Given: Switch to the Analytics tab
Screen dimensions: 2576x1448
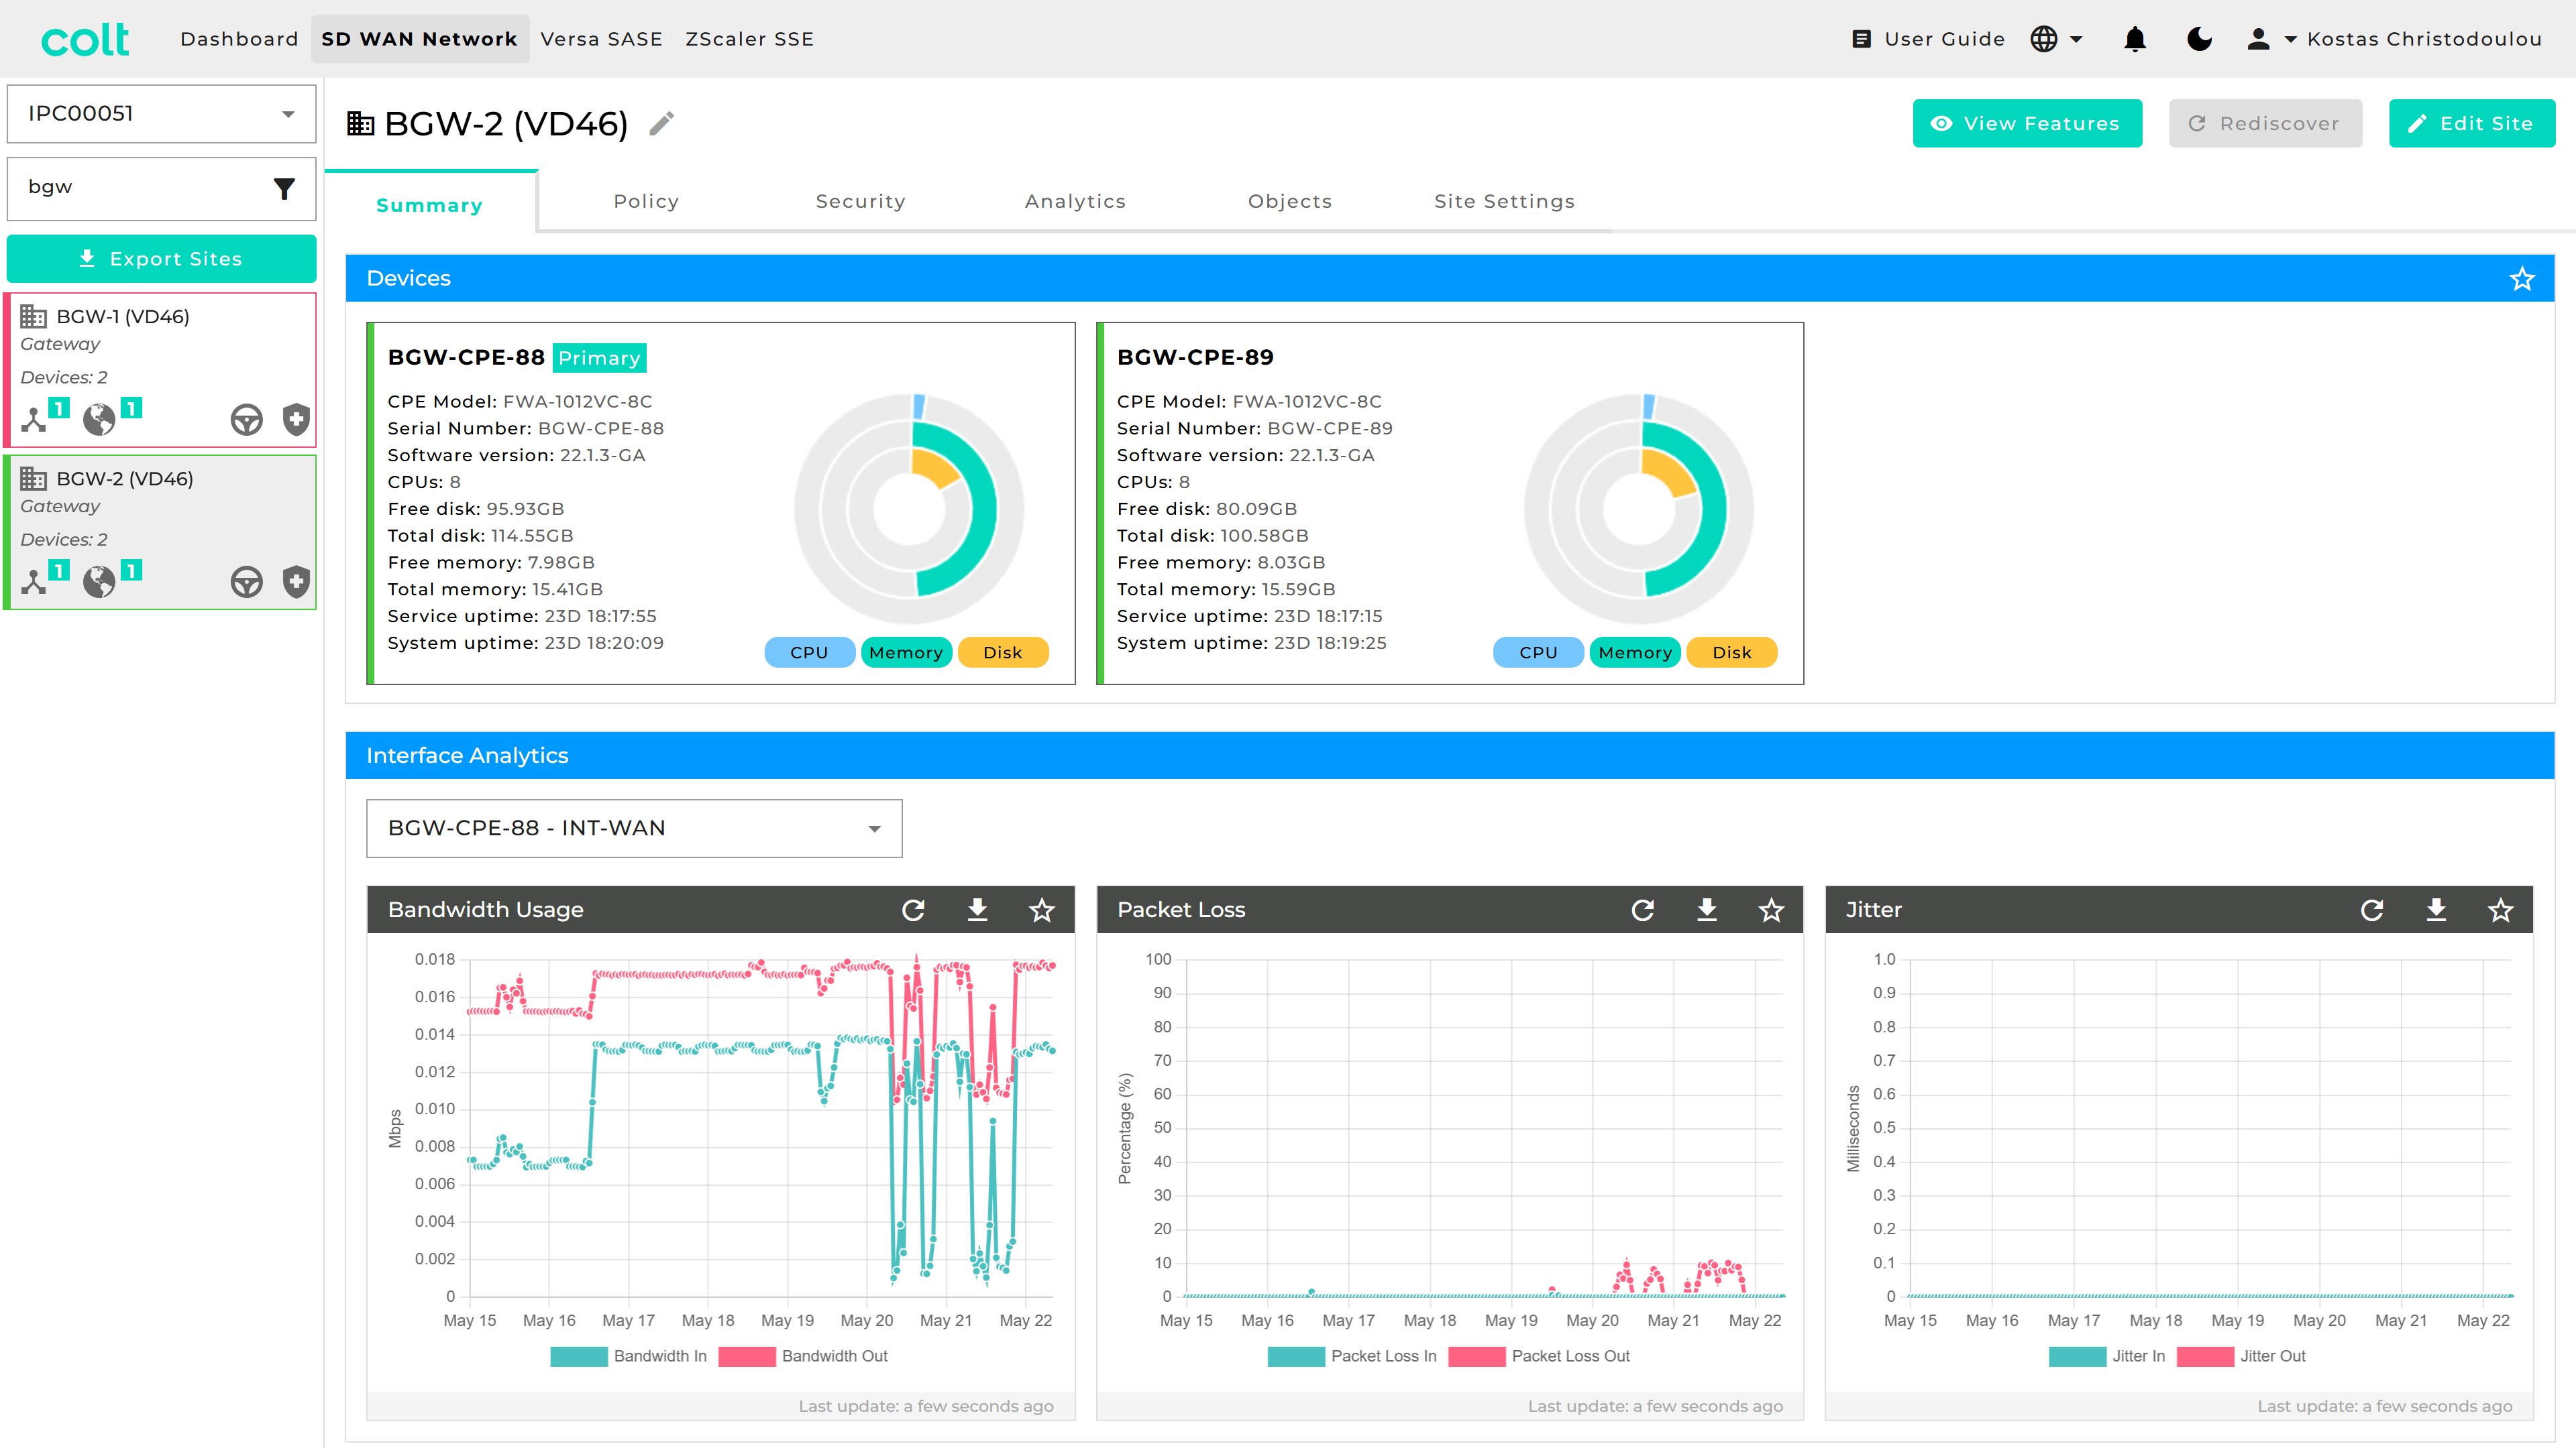Looking at the screenshot, I should coord(1075,201).
